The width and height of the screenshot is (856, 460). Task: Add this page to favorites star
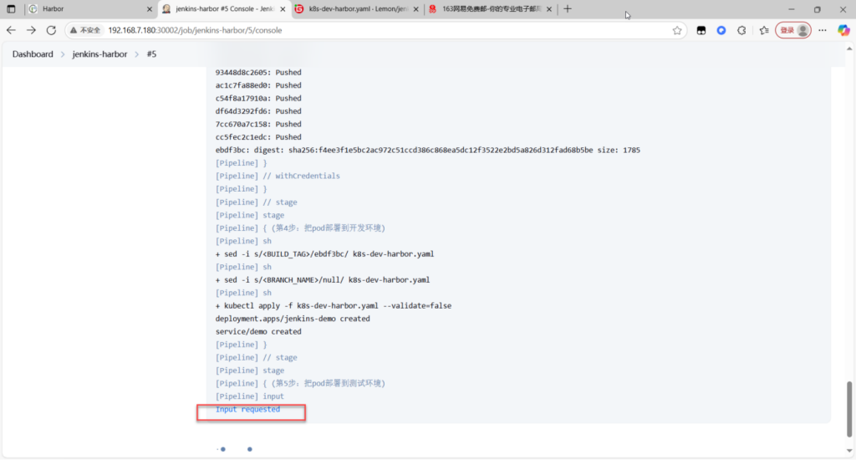point(677,30)
